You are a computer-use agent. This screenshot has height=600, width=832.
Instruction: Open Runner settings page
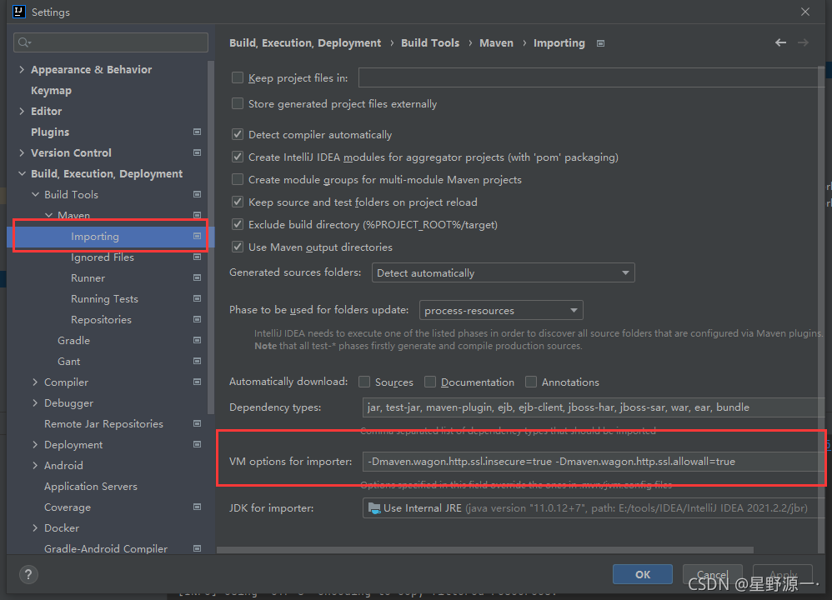tap(88, 278)
